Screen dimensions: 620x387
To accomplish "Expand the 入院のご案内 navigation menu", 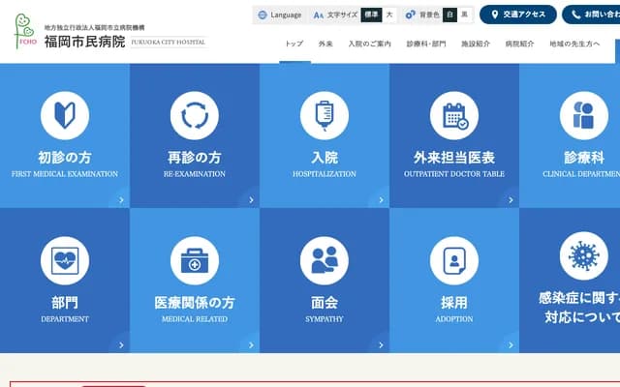I will click(370, 45).
